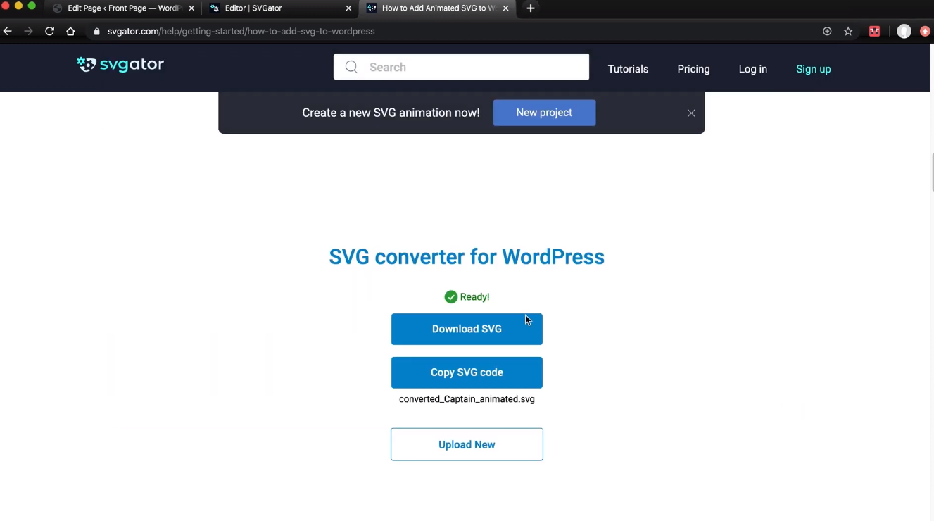Close the Editor SVGator tab

pyautogui.click(x=348, y=8)
